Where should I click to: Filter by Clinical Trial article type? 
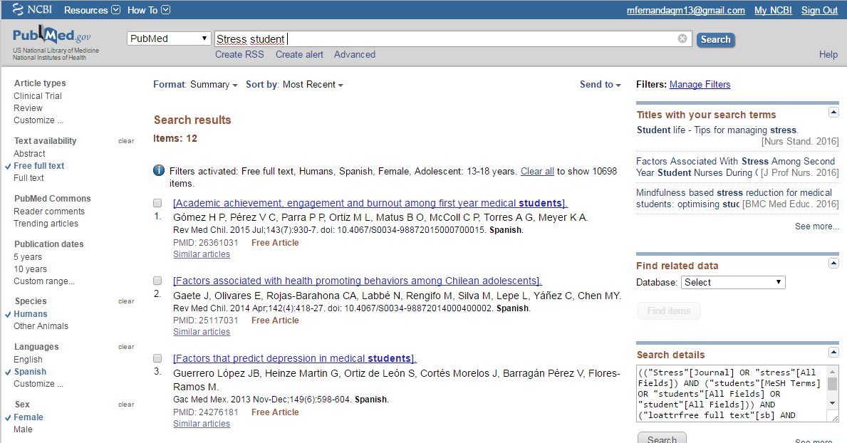pyautogui.click(x=38, y=95)
